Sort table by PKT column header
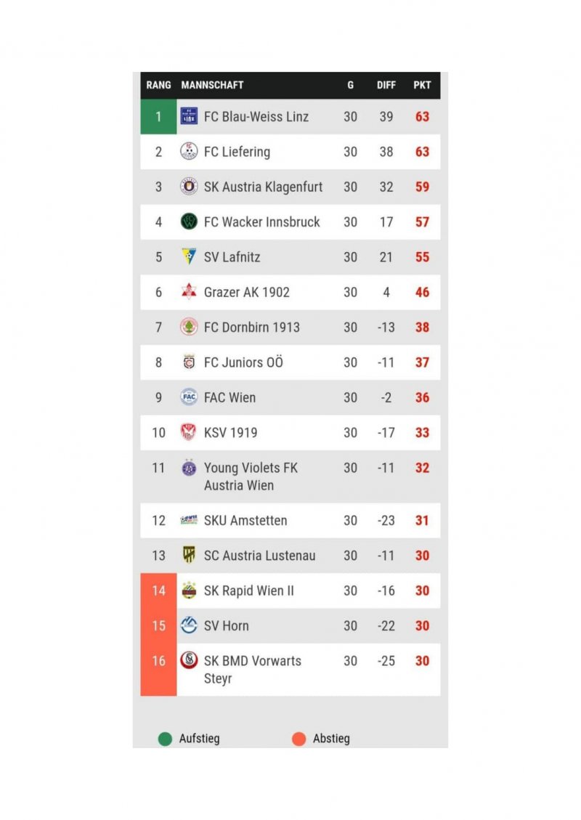581x820 pixels. tap(422, 85)
